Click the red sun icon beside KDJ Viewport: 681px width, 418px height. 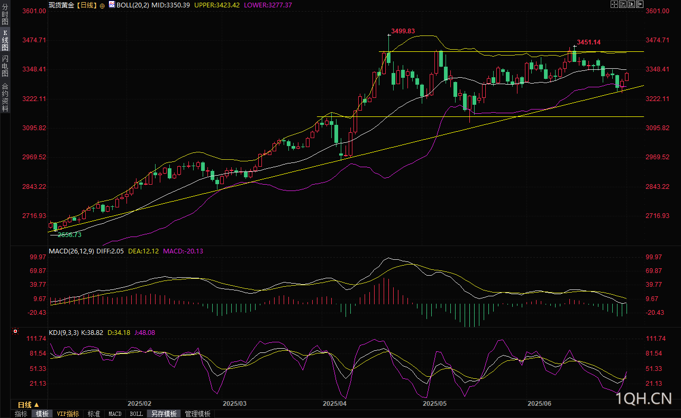pos(15,332)
